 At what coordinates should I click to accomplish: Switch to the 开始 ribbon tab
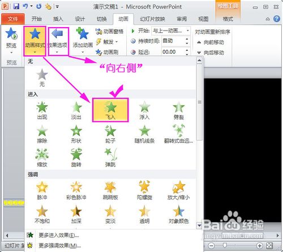36,19
